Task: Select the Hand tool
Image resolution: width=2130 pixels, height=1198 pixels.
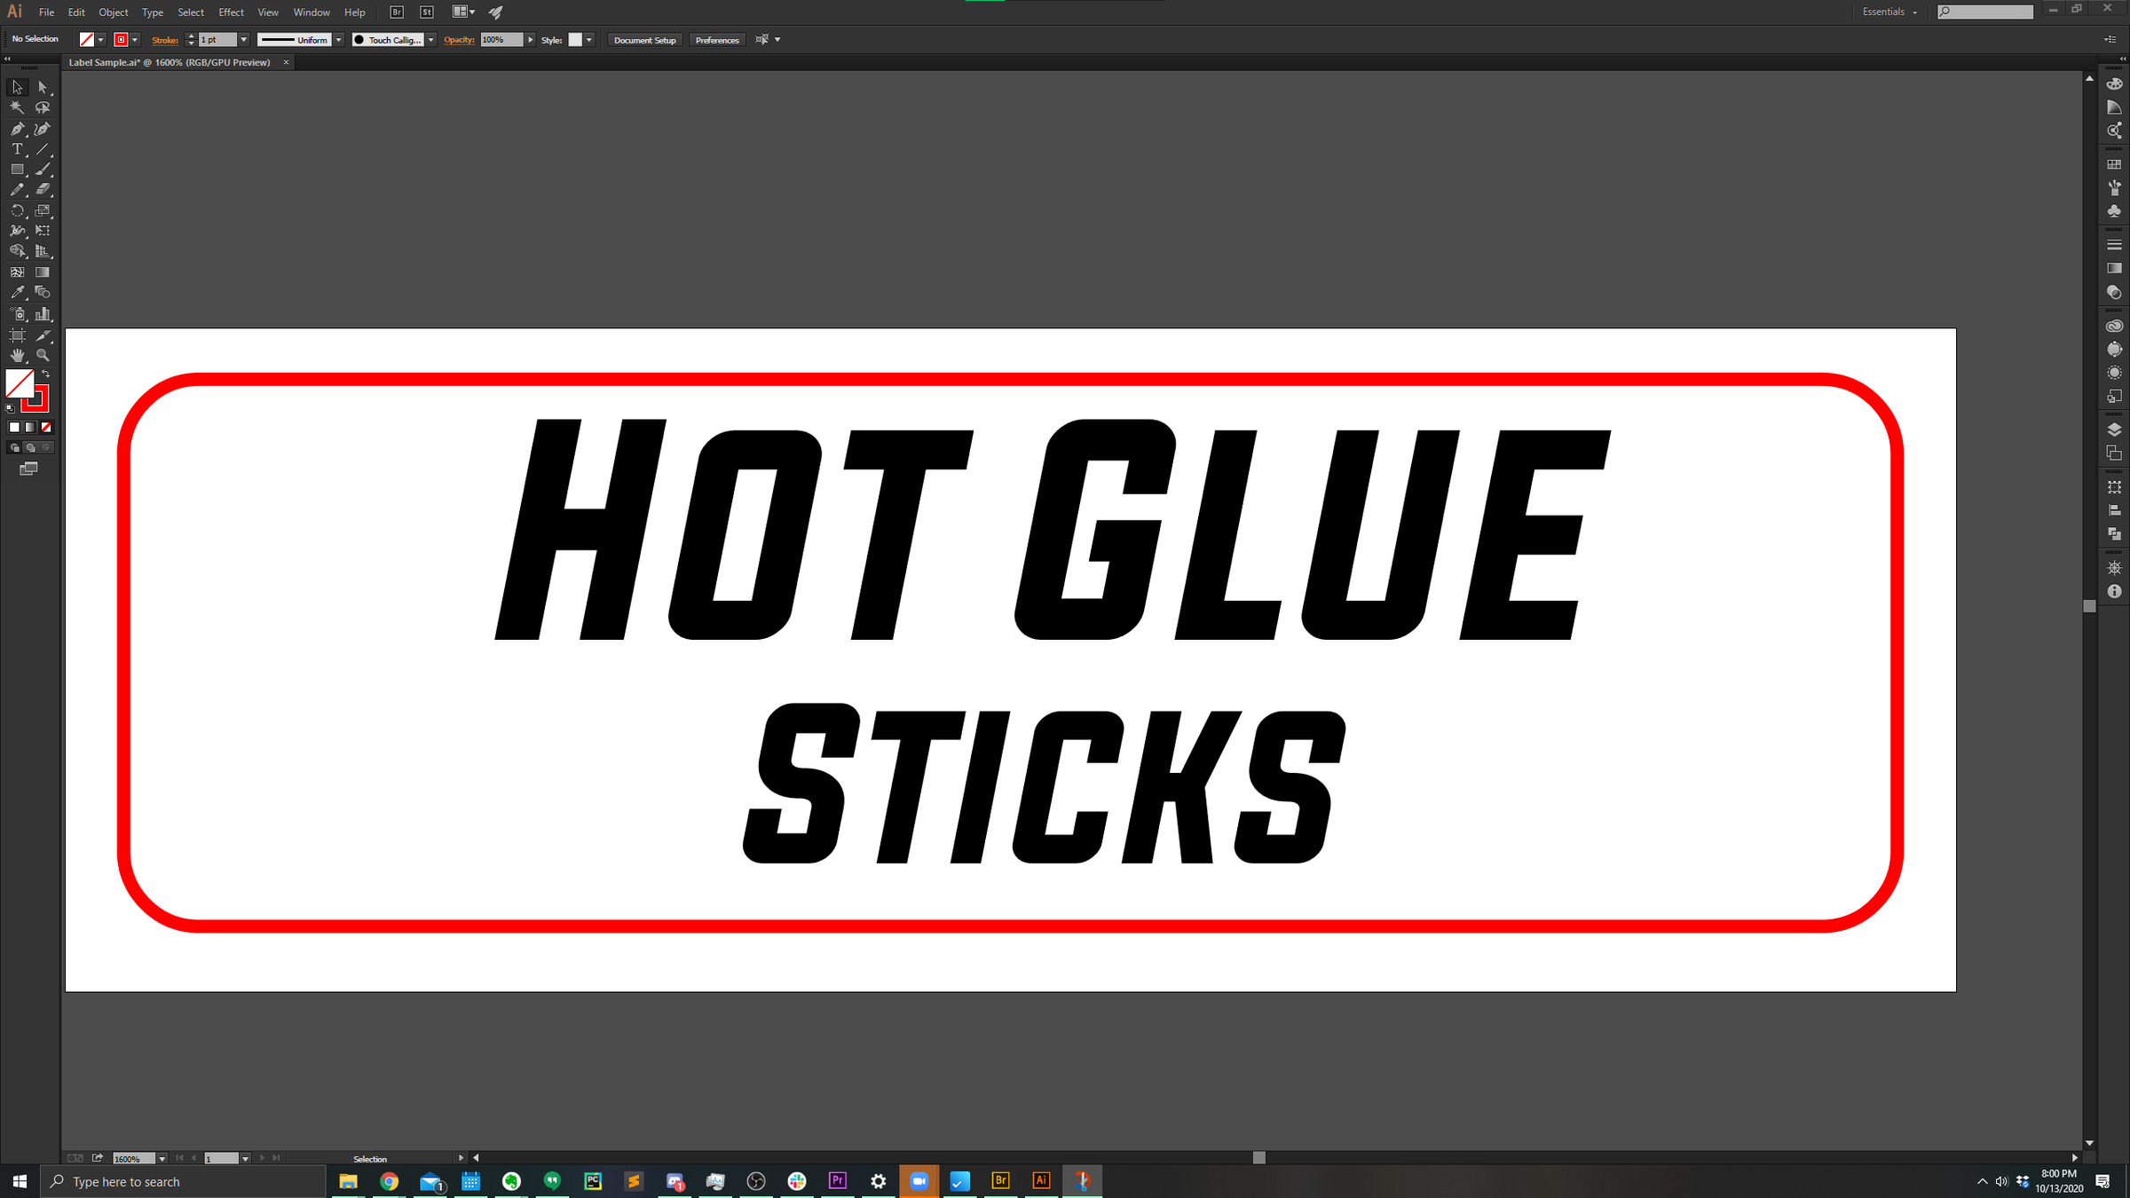Action: click(x=17, y=355)
